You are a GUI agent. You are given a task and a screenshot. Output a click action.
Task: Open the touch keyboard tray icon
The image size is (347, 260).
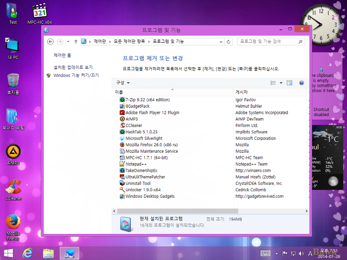[x=266, y=253]
